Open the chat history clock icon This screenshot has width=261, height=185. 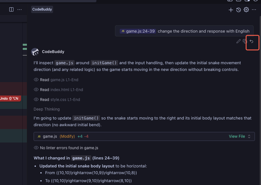238,10
